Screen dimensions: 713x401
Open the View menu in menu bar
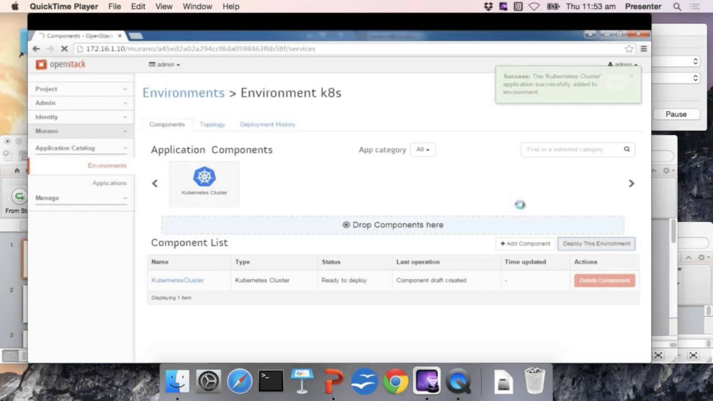pyautogui.click(x=164, y=7)
